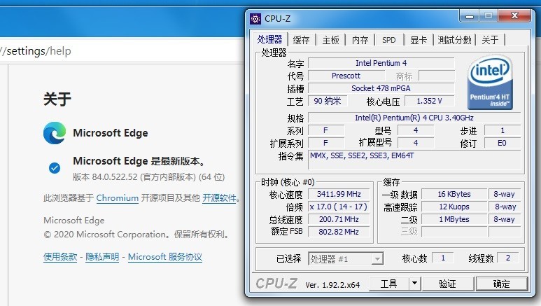The image size is (541, 306).
Task: Click the Ver. 1.92.2.x64 label
Action: tap(332, 285)
